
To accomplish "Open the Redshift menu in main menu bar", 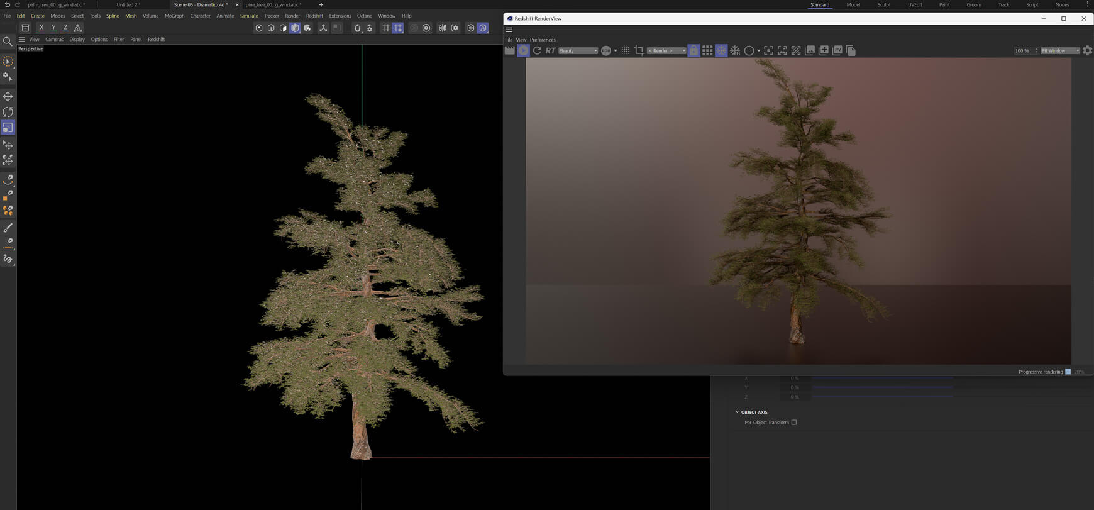I will (x=314, y=16).
